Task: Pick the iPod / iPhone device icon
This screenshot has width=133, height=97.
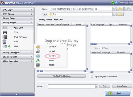Action: point(5,37)
